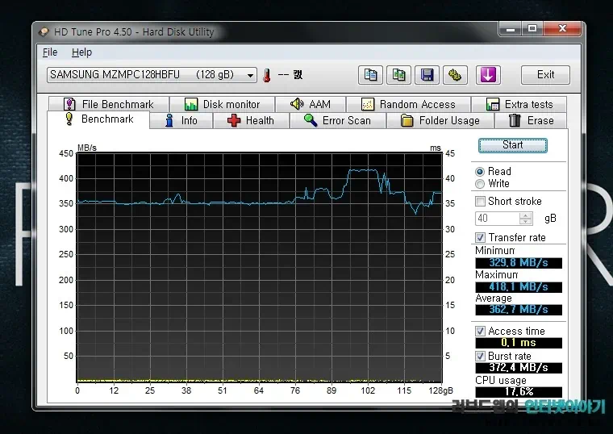613x434 pixels.
Task: Switch to the Erase tab
Action: click(x=531, y=120)
